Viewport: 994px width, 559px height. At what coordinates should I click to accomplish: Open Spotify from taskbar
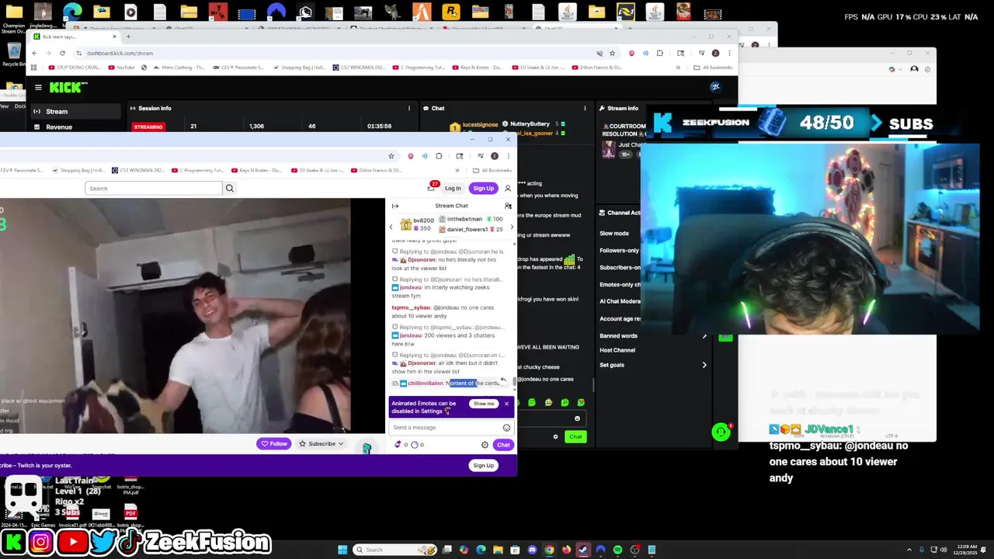(x=617, y=550)
